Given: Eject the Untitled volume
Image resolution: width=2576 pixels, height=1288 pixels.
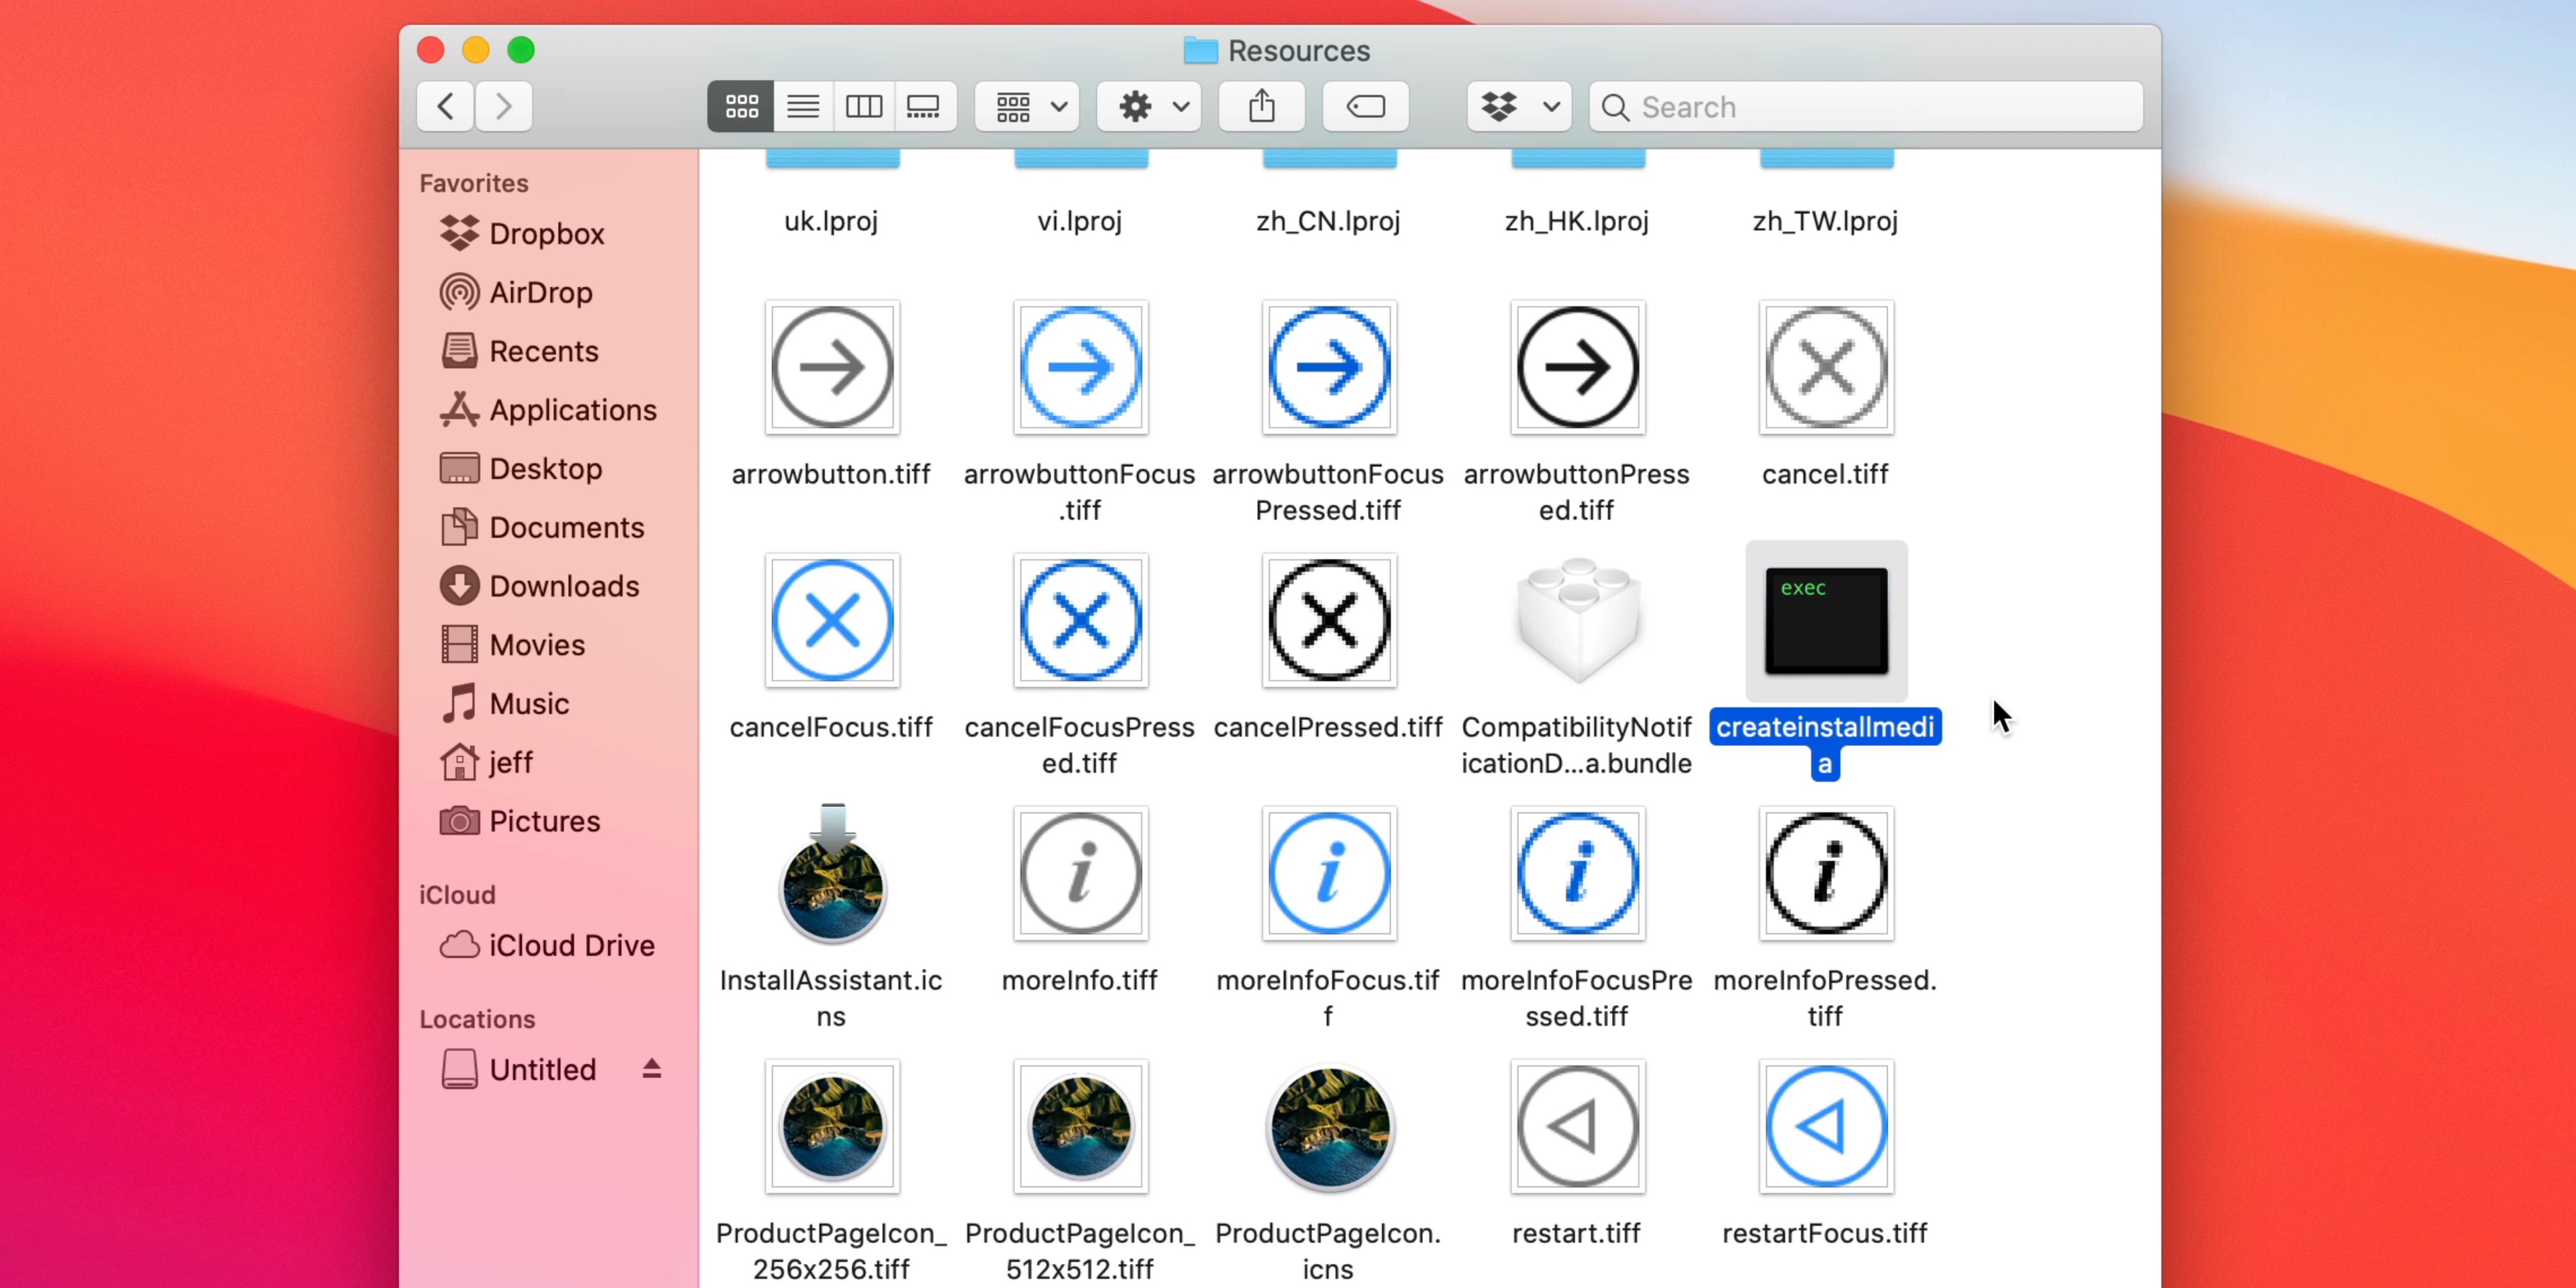Looking at the screenshot, I should click(651, 1068).
